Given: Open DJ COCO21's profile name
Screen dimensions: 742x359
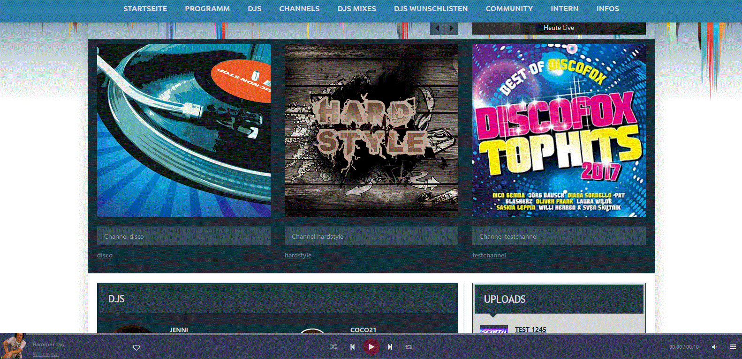Looking at the screenshot, I should point(363,330).
